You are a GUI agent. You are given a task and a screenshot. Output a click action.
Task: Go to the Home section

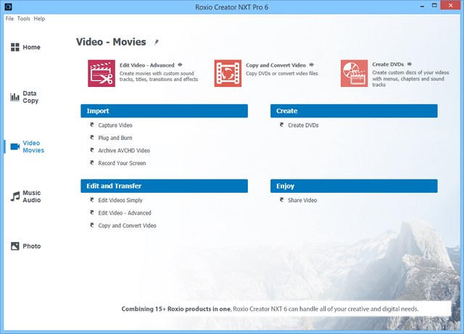pos(31,47)
